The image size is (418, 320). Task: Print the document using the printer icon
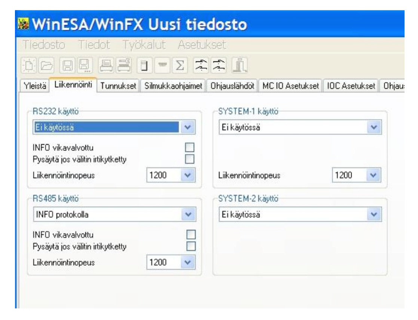point(106,64)
